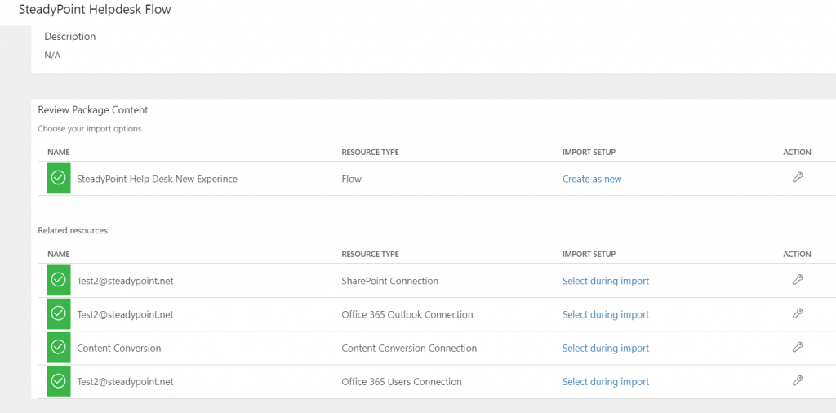Viewport: 836px width, 413px height.
Task: Open 'Select during import' for SharePoint Connection
Action: tap(606, 281)
